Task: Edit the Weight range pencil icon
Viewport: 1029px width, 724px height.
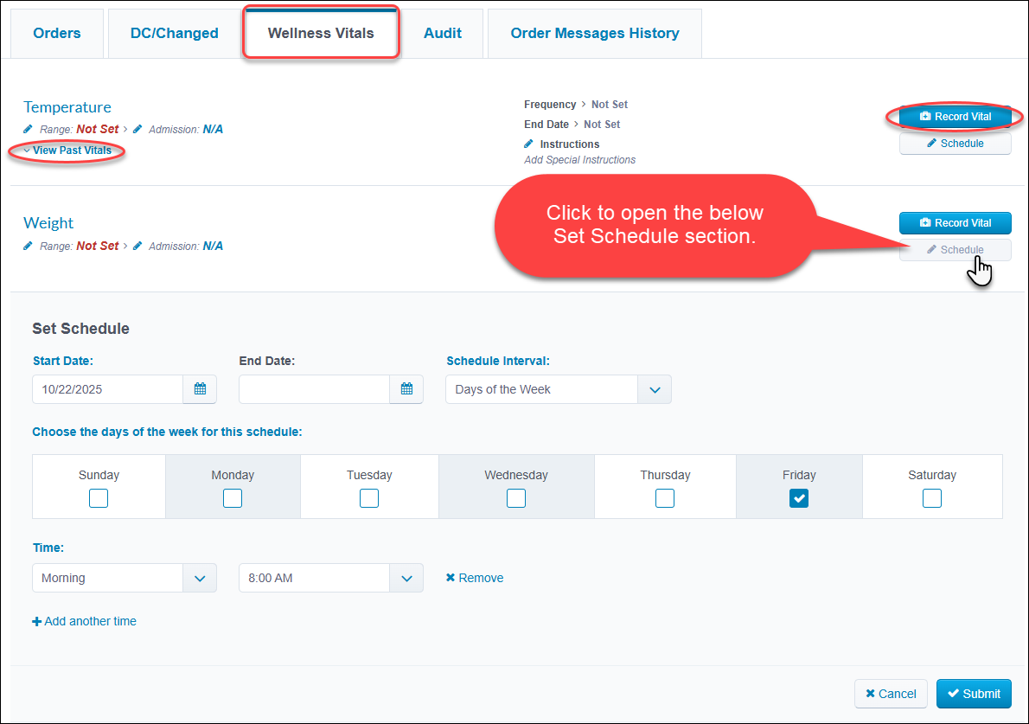Action: (29, 247)
